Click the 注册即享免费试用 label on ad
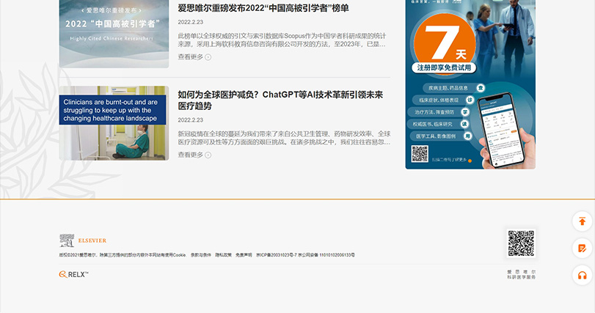Viewport: 595px width, 313px height. (444, 67)
